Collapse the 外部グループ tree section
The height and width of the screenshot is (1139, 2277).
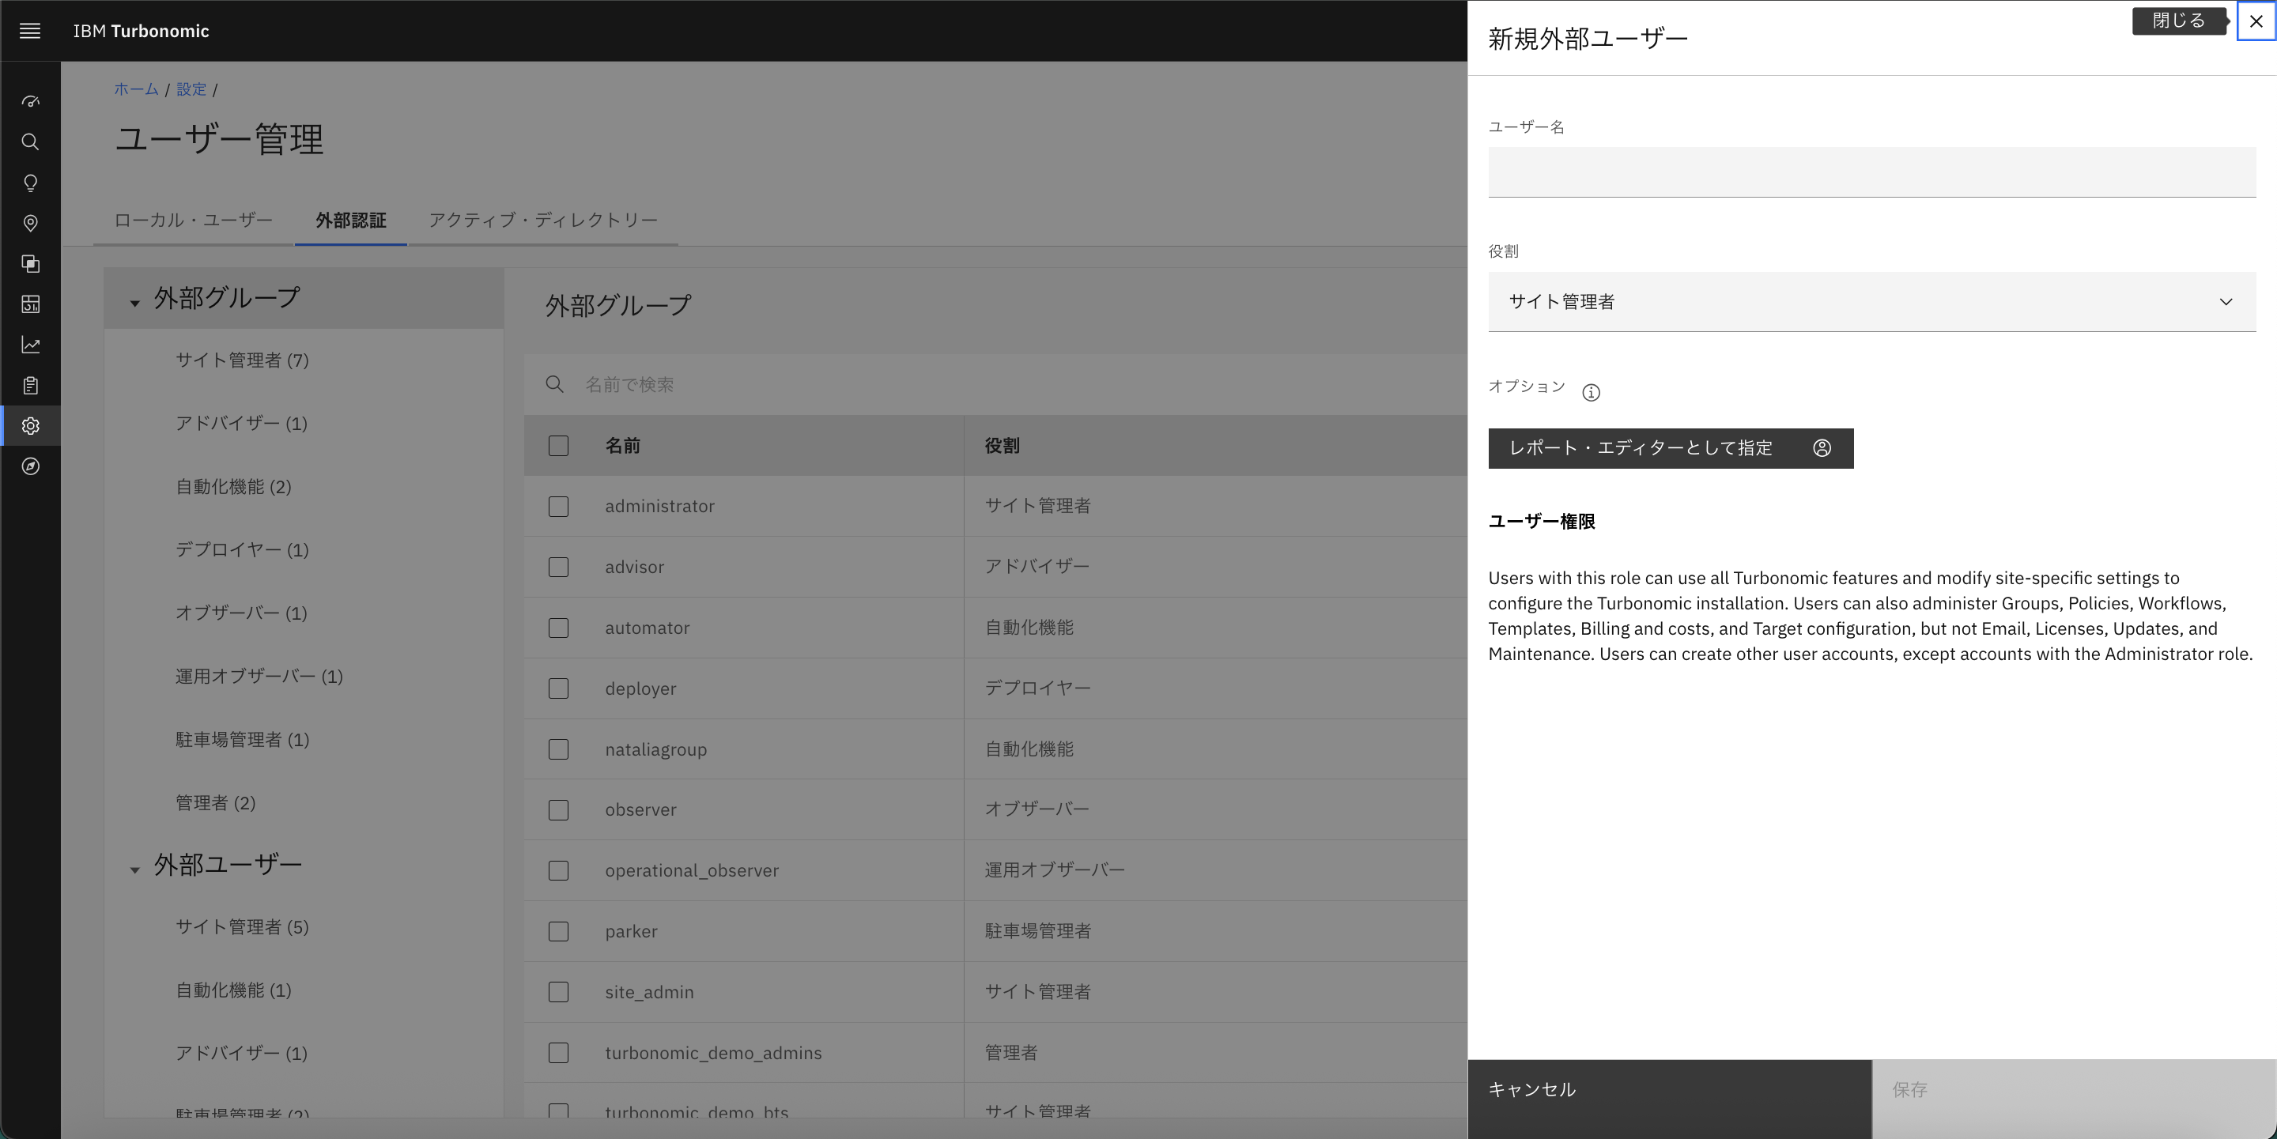[x=134, y=303]
